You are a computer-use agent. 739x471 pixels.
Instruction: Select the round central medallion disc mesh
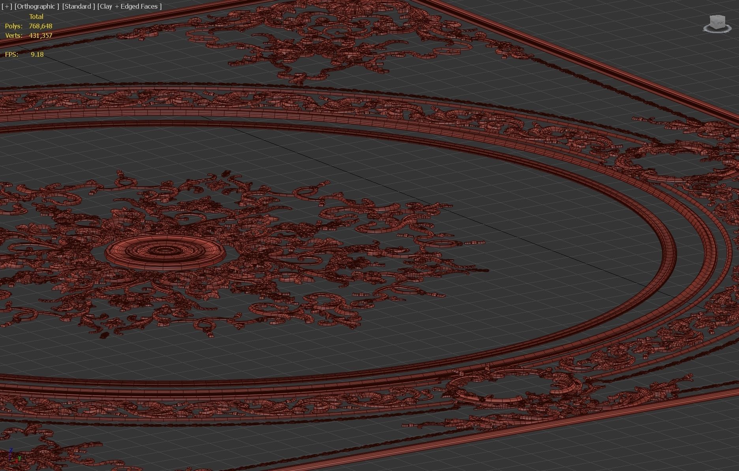coord(165,252)
